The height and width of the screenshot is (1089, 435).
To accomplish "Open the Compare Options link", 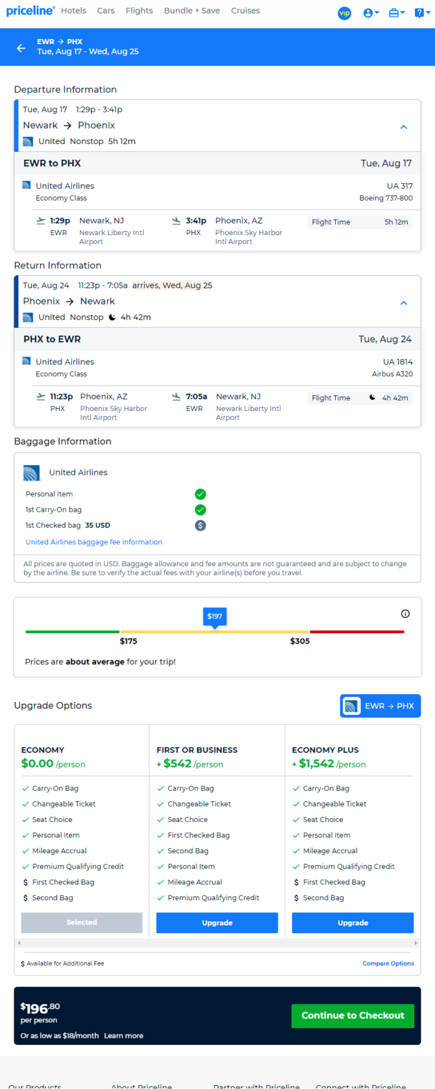I will pyautogui.click(x=388, y=964).
